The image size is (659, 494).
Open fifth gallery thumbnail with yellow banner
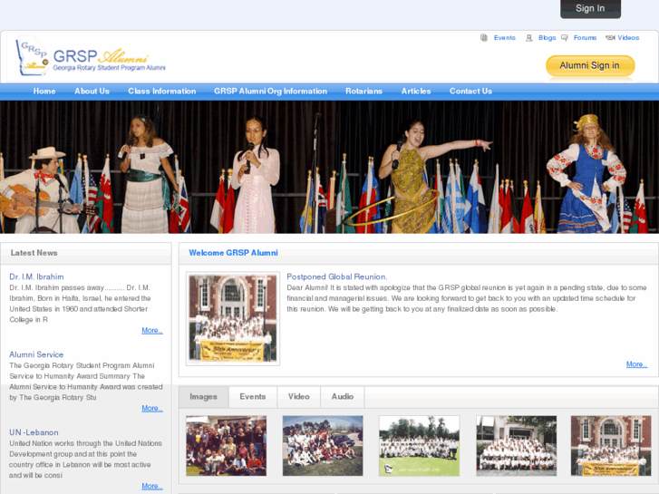click(x=611, y=446)
